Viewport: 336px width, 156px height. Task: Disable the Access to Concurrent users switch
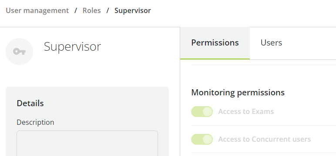pyautogui.click(x=202, y=139)
